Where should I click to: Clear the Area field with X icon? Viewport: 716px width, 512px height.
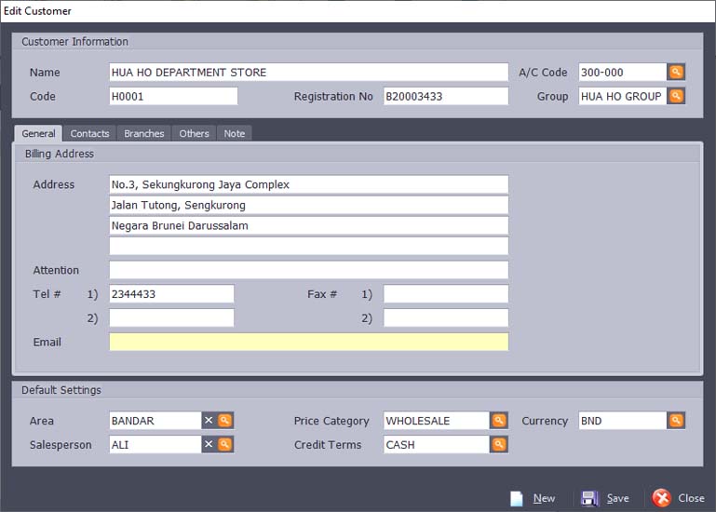[209, 420]
